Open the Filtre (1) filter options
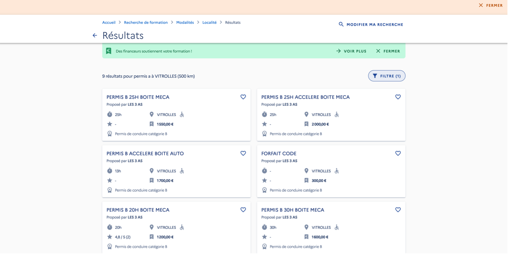Image resolution: width=509 pixels, height=254 pixels. click(x=387, y=76)
